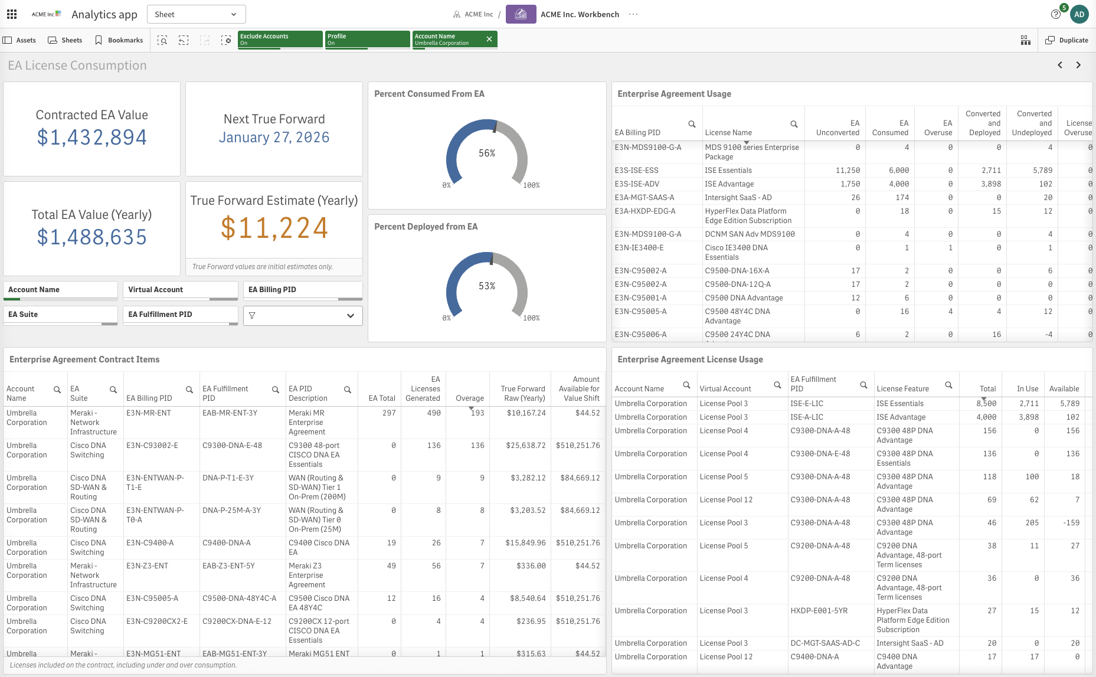This screenshot has width=1096, height=677.
Task: Click the License Feature column search icon
Action: pyautogui.click(x=948, y=385)
